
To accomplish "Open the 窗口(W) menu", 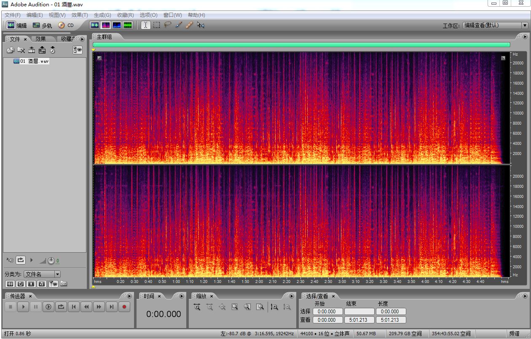I will 173,15.
